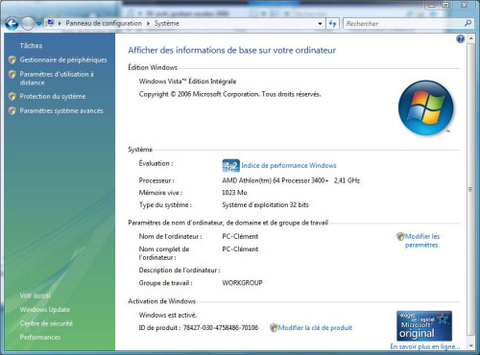
Task: Click the 4,2 performance score badge
Action: 230,166
